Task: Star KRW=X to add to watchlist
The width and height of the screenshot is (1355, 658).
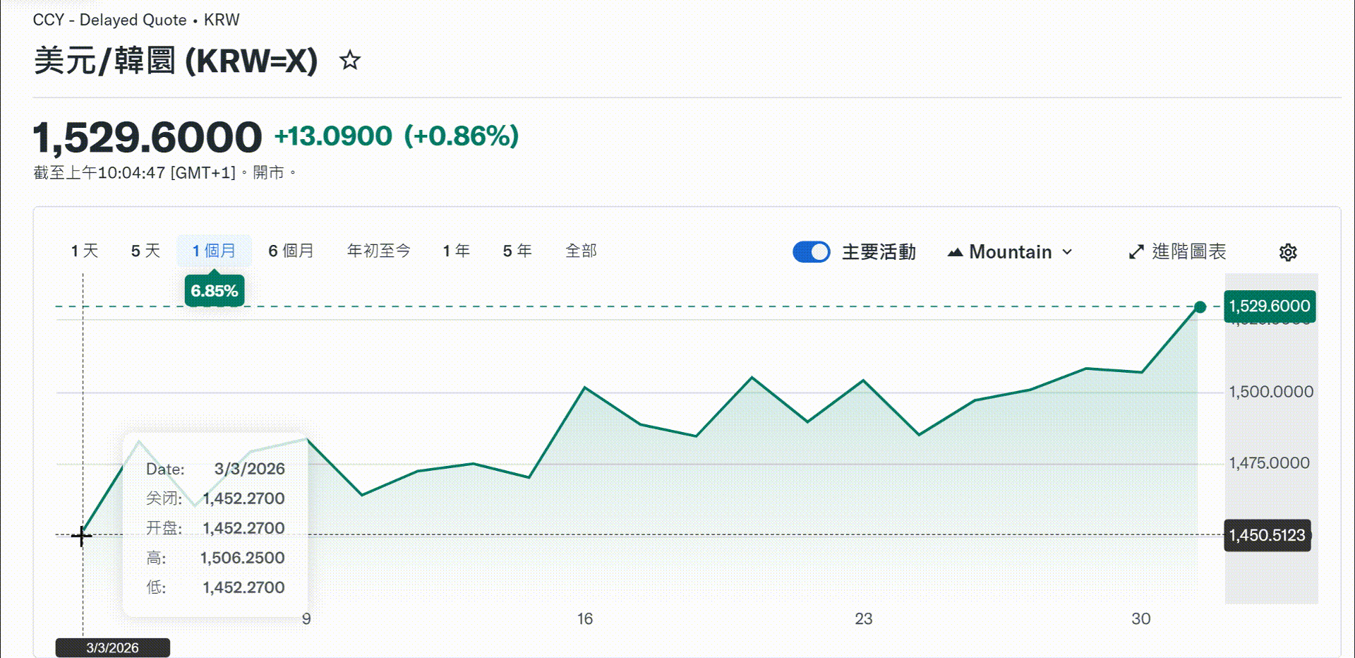Action: click(350, 61)
